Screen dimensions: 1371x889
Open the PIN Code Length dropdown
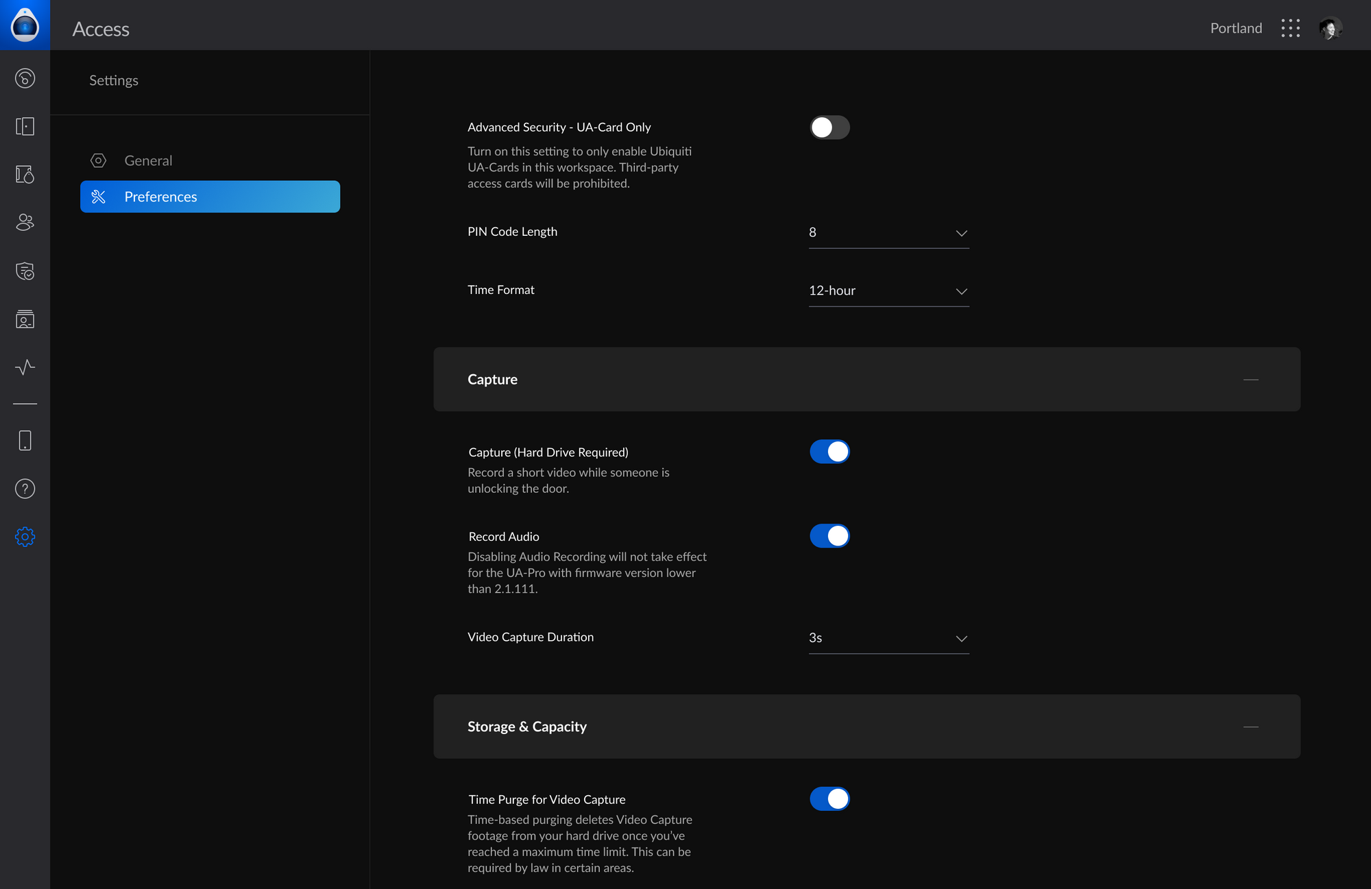point(888,233)
